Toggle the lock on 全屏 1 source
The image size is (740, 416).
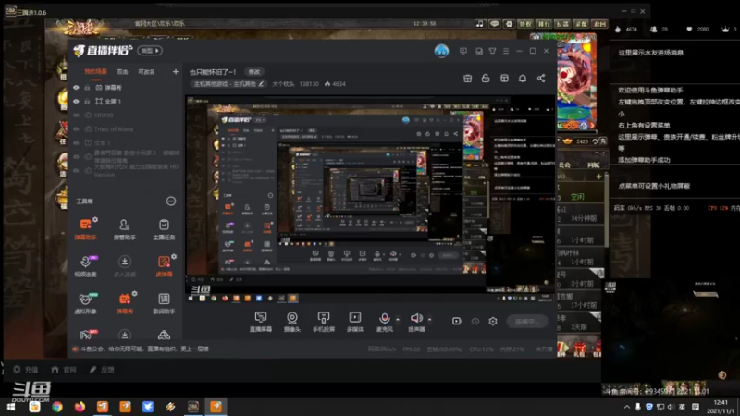tap(87, 102)
